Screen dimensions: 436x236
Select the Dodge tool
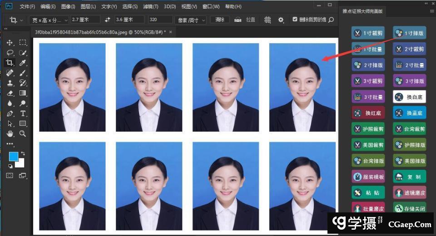[x=23, y=103]
